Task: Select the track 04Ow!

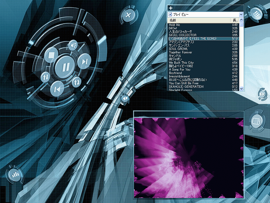Action: (204, 28)
